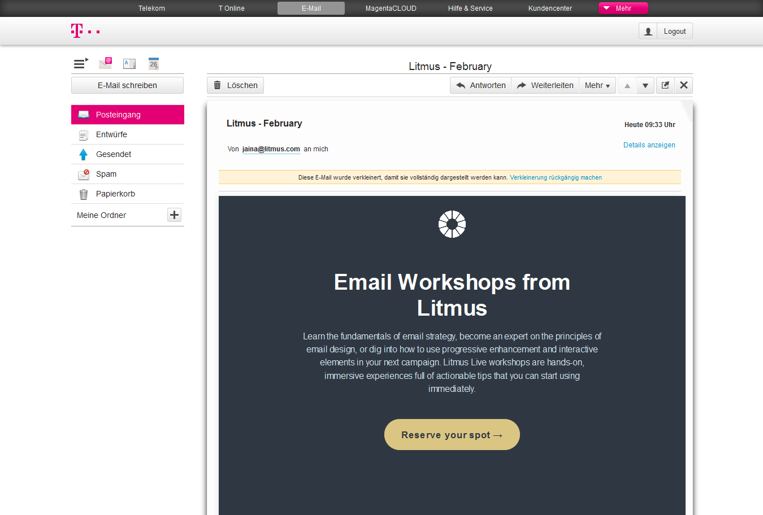Open the Telekom top navigation item
Image resolution: width=763 pixels, height=515 pixels.
click(x=151, y=8)
